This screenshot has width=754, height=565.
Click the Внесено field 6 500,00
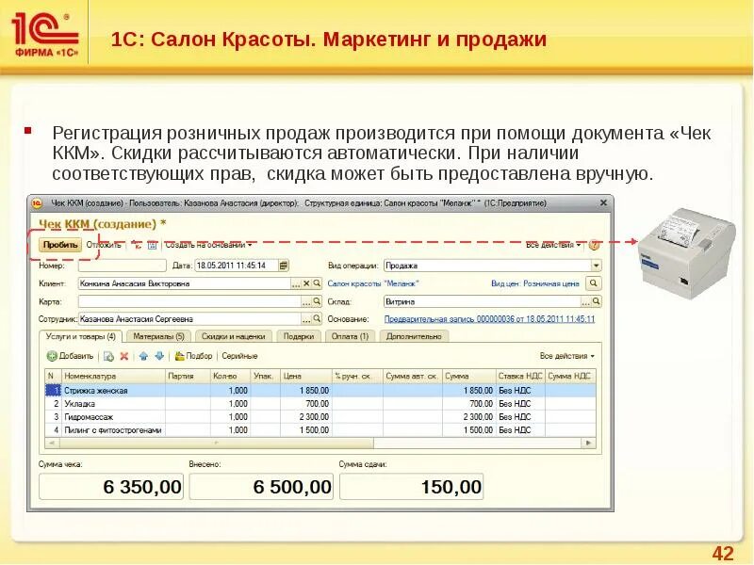(x=261, y=487)
